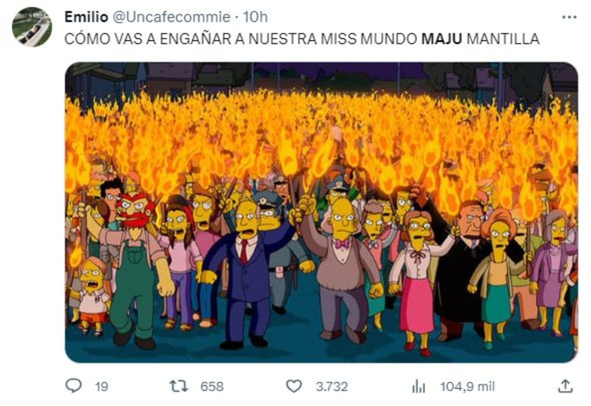Click the like count 3.732
Viewport: 591px width, 406px height.
tap(332, 387)
